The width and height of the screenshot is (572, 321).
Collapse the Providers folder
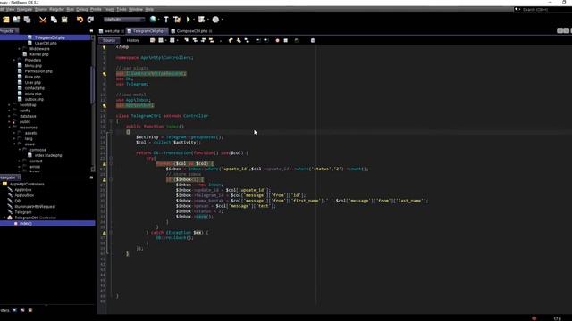point(14,60)
